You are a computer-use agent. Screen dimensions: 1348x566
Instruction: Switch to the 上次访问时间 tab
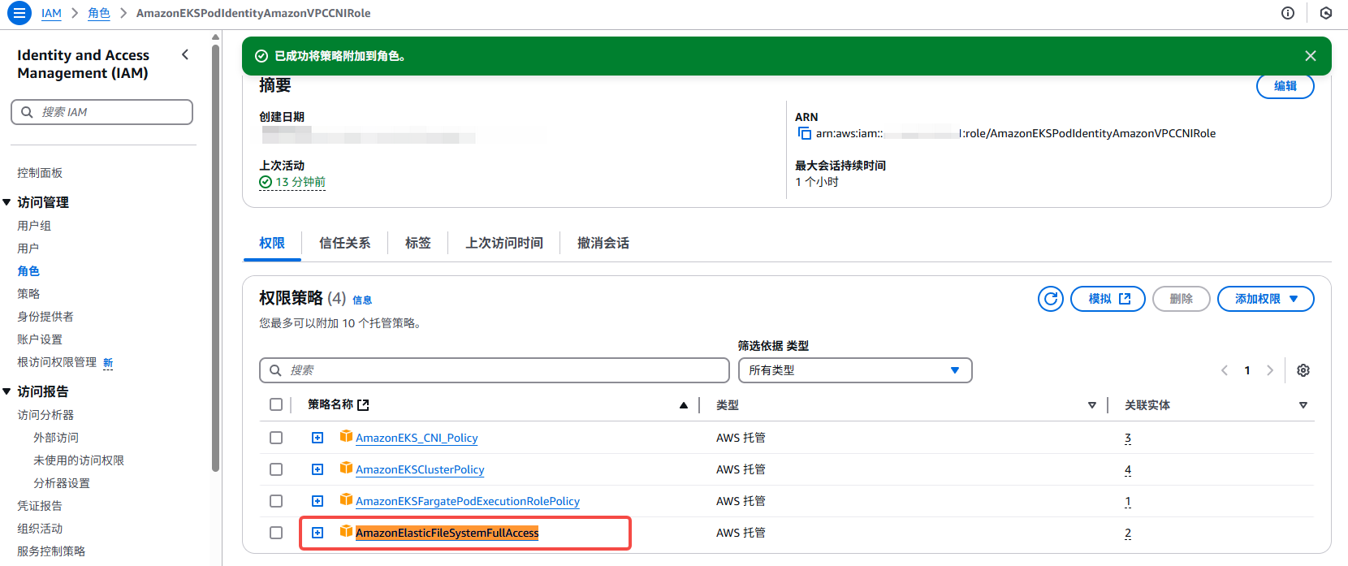click(504, 243)
